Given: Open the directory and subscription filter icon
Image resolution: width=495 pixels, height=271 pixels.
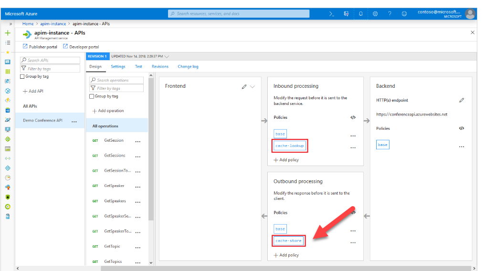Looking at the screenshot, I should pyautogui.click(x=347, y=14).
